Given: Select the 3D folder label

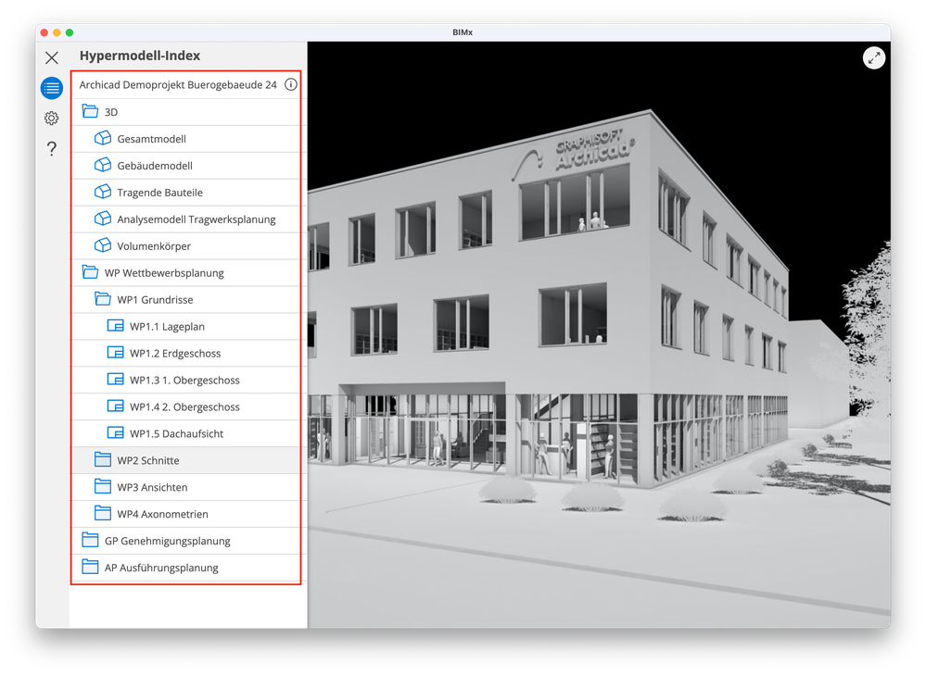Looking at the screenshot, I should click(111, 112).
